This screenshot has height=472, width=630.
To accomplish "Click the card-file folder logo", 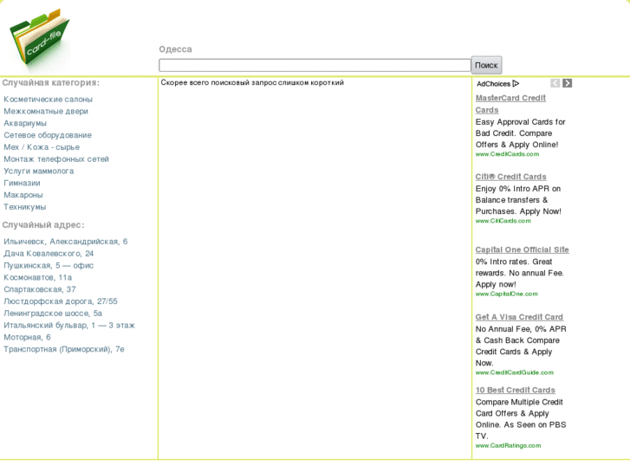I will (x=39, y=36).
